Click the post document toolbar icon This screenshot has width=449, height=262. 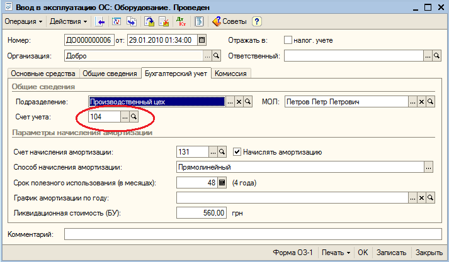[x=149, y=22]
